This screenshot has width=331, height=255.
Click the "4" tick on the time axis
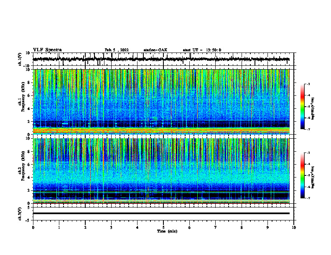pyautogui.click(x=137, y=227)
